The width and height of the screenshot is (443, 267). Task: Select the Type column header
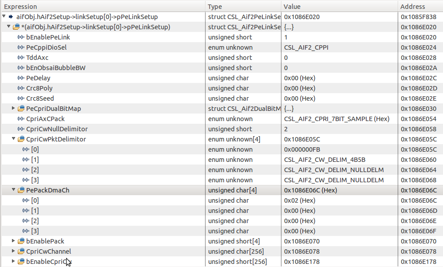pyautogui.click(x=243, y=7)
